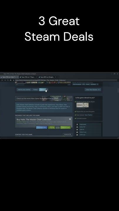119x211 pixels.
Task: Click the screenshot strip right arrow
Action: [x=69, y=85]
